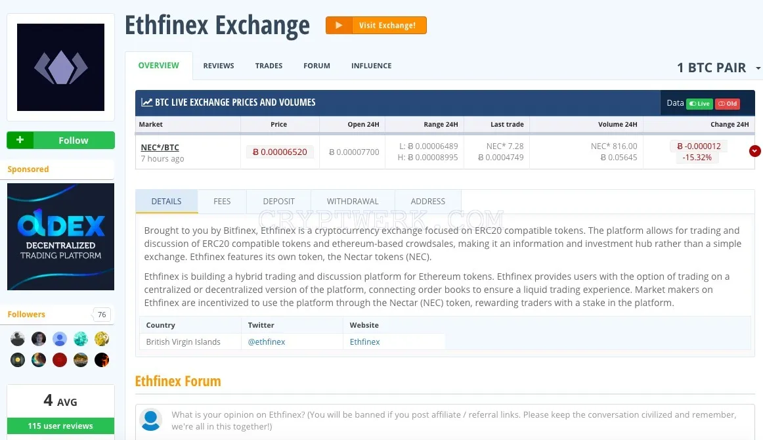This screenshot has height=440, width=763.
Task: Click the opinion text box in Ethfinex Forum
Action: coord(454,420)
